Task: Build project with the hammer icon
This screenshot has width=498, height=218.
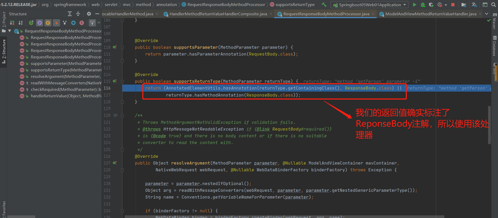Action: [324, 4]
